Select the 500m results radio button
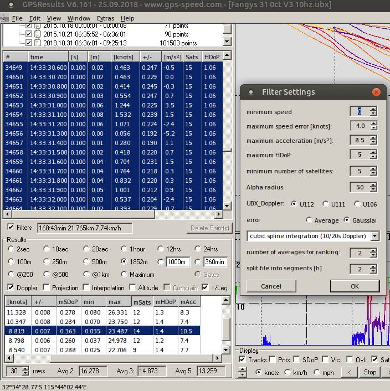Image resolution: width=390 pixels, height=391 pixels. [86, 261]
